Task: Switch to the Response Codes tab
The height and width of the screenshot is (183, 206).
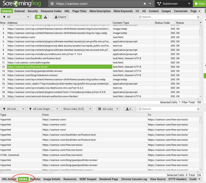Action: click(x=51, y=11)
